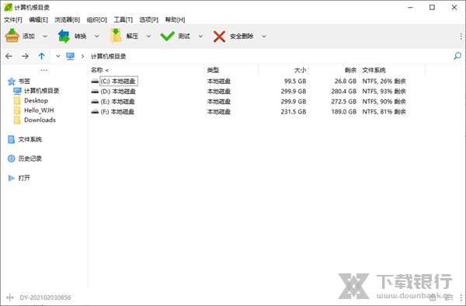Click the 99.5 GB size cell
The width and height of the screenshot is (466, 306).
pos(295,81)
